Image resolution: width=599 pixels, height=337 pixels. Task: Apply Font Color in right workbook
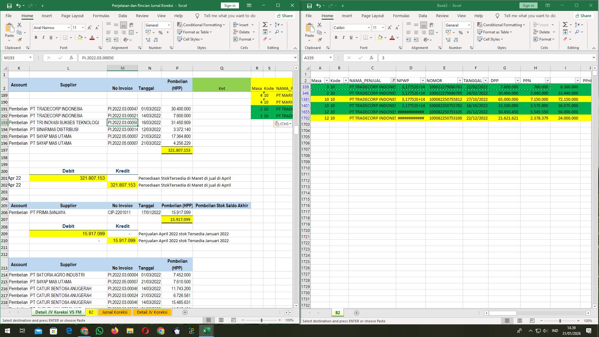(x=392, y=37)
